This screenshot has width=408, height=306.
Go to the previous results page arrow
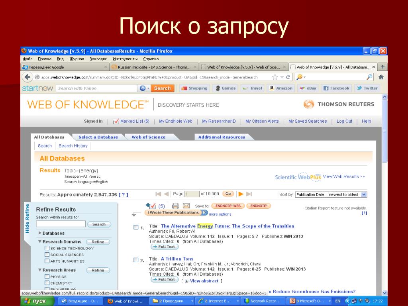(x=166, y=194)
